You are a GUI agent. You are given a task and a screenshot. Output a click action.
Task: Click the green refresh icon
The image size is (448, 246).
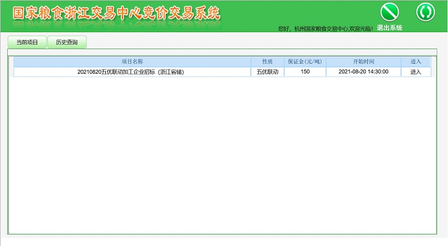[426, 12]
